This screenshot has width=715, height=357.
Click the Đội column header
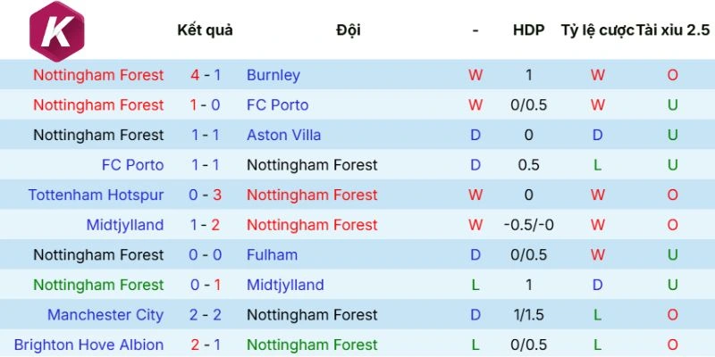tap(349, 29)
